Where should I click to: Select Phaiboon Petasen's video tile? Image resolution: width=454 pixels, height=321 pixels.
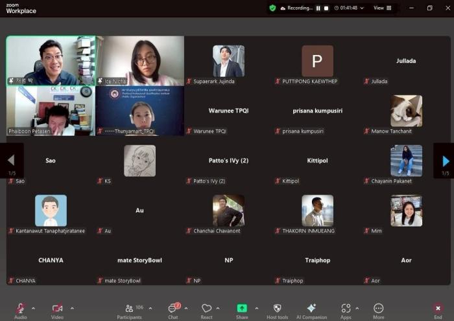tap(51, 111)
